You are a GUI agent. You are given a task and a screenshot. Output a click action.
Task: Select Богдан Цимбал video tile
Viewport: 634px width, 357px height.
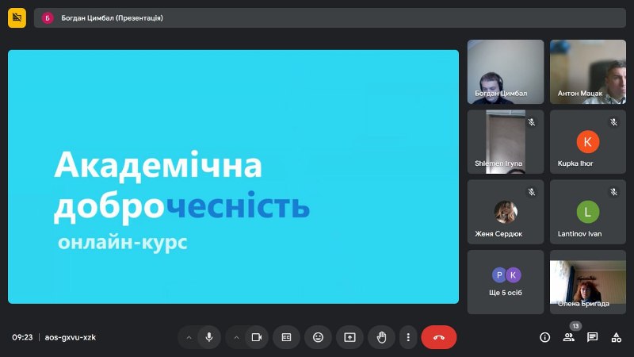click(506, 71)
